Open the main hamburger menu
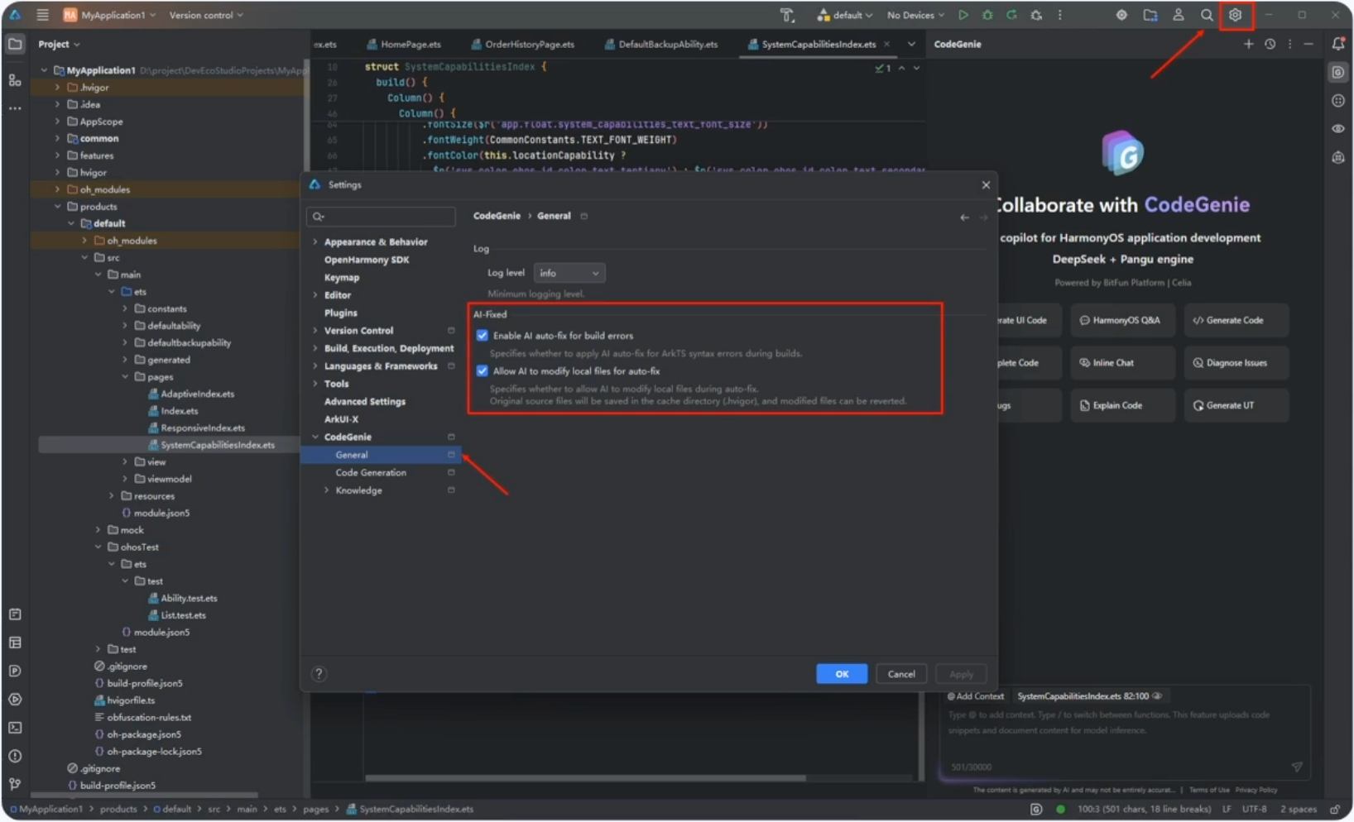 (43, 15)
